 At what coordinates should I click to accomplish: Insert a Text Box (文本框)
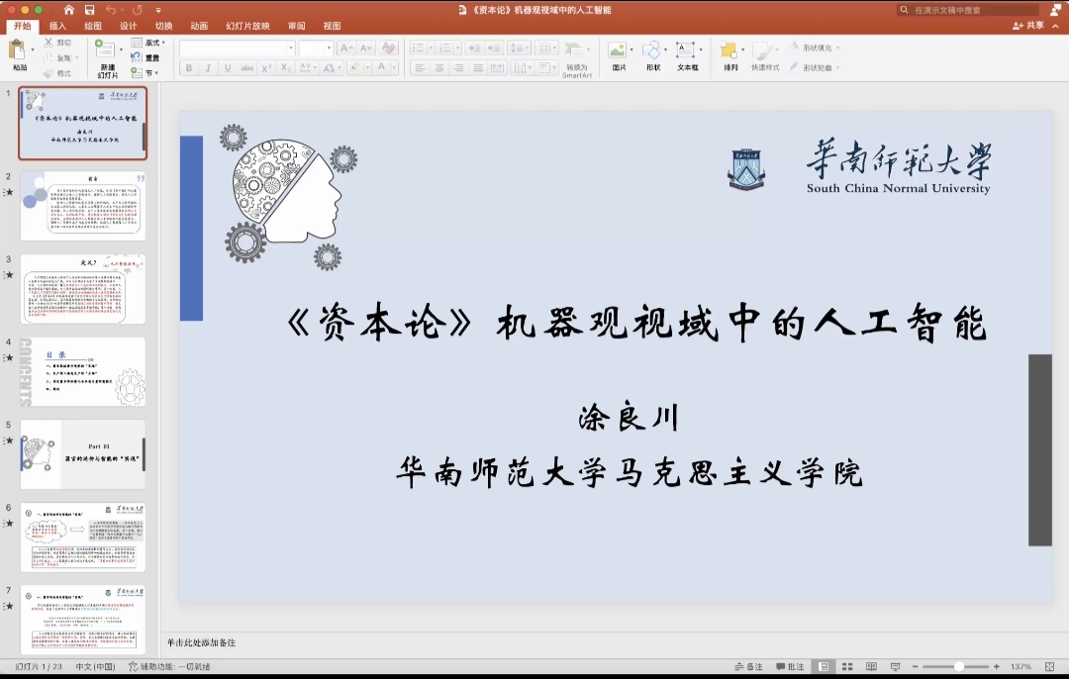pos(686,50)
